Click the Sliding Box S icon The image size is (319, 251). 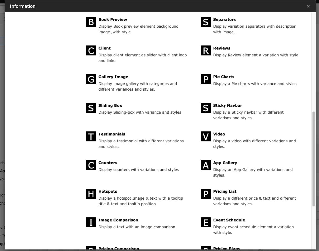pyautogui.click(x=91, y=108)
